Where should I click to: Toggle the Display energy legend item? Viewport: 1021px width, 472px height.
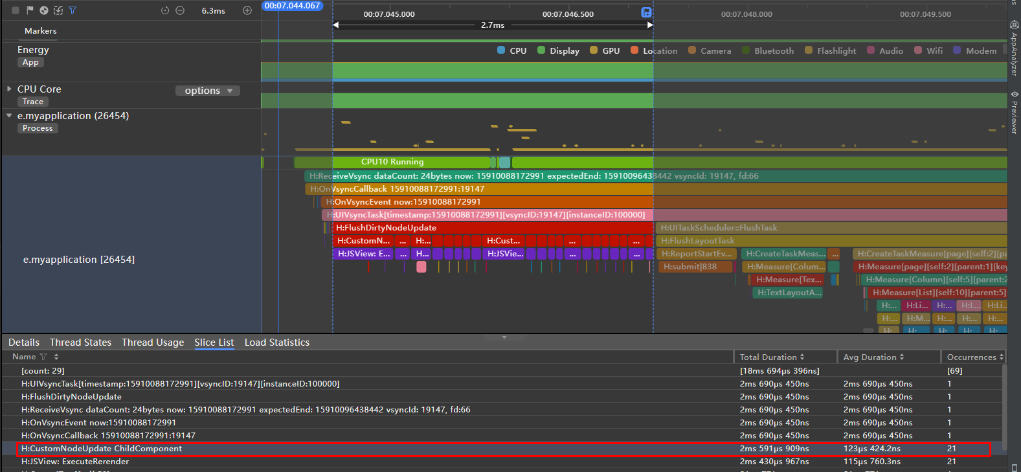558,51
